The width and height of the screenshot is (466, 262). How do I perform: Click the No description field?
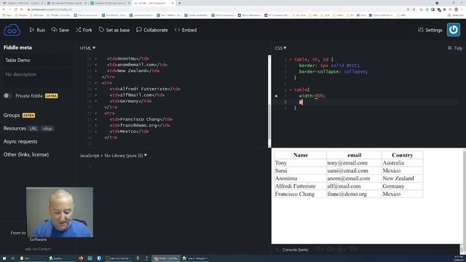[37, 77]
